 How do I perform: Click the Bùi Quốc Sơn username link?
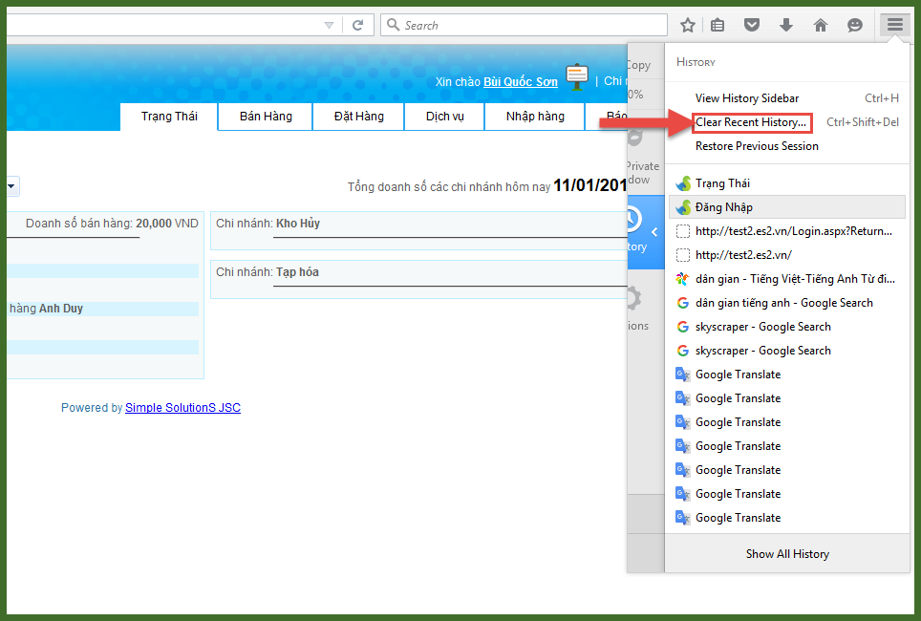coord(521,82)
